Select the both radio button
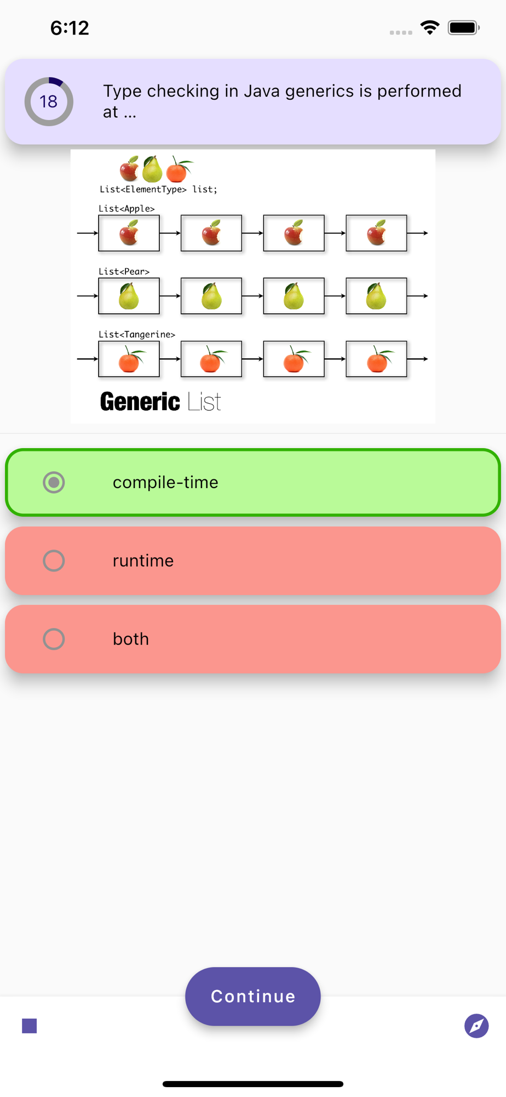 coord(54,639)
